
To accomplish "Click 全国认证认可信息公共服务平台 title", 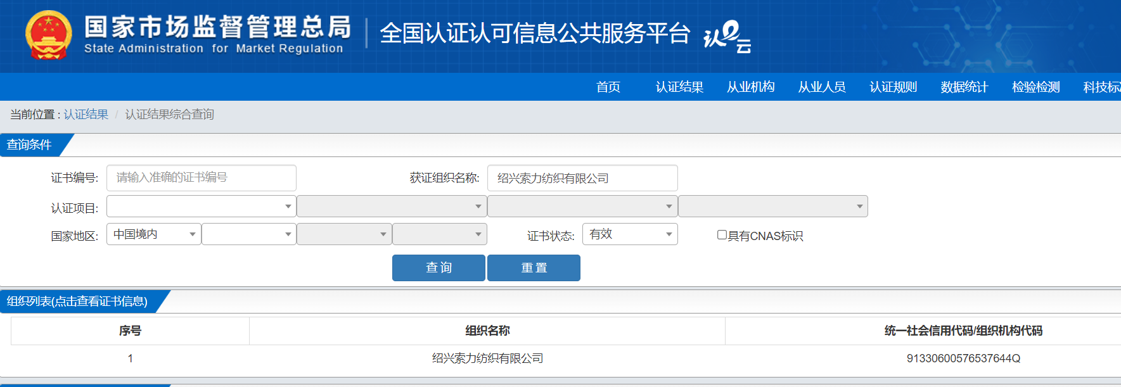I will point(535,34).
